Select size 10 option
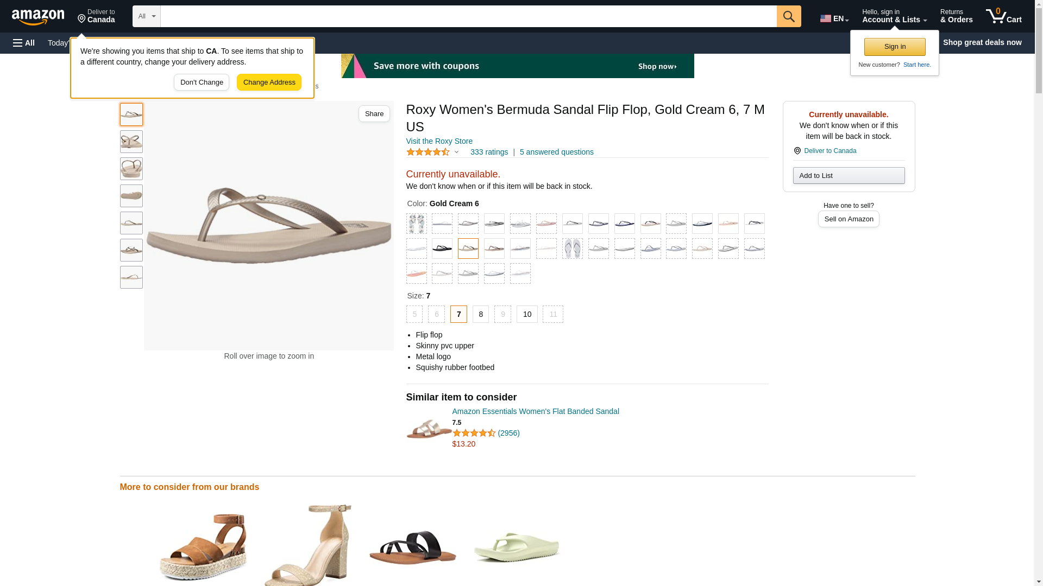This screenshot has height=586, width=1043. click(527, 314)
